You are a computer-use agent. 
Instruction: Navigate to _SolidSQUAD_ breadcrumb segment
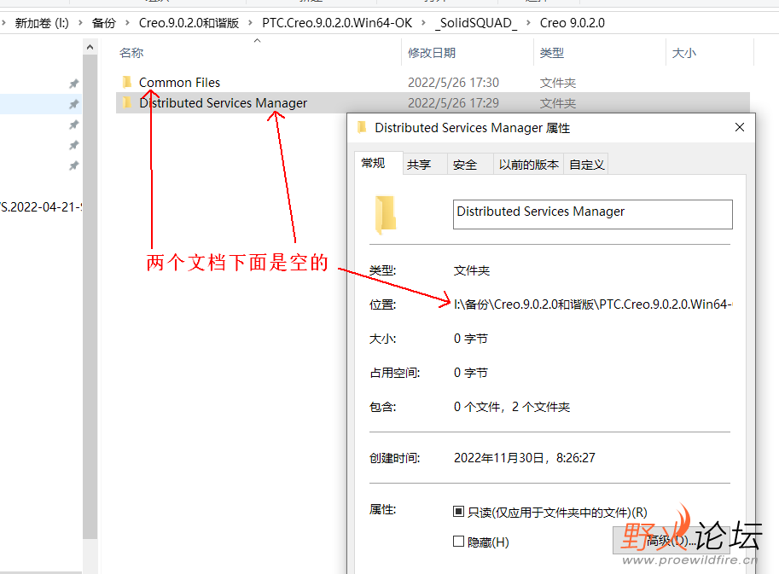coord(476,23)
